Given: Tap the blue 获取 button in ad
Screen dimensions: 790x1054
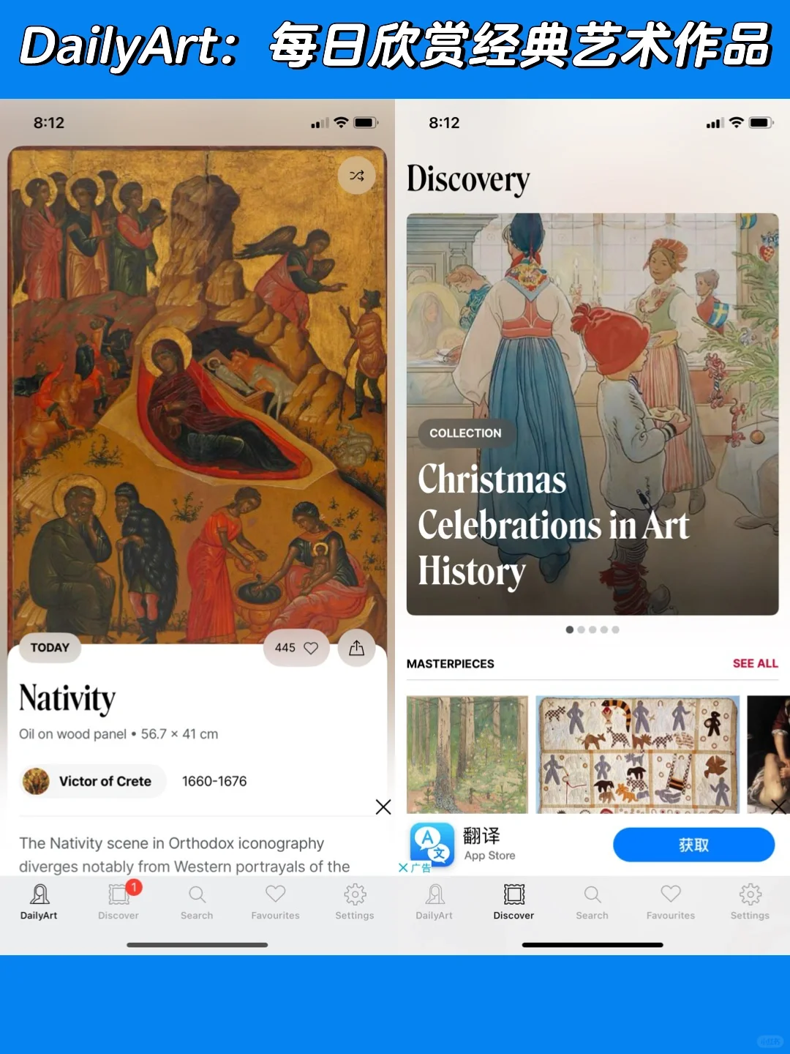Looking at the screenshot, I should click(693, 845).
